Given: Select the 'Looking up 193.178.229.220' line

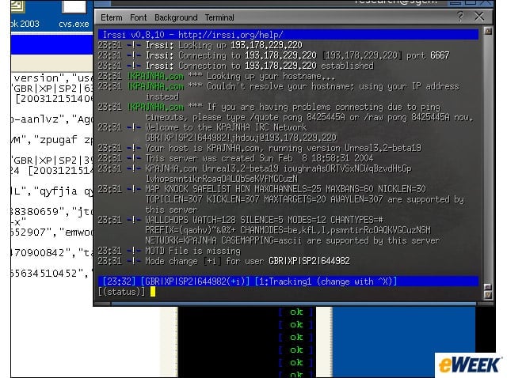Looking at the screenshot, I should click(200, 45).
